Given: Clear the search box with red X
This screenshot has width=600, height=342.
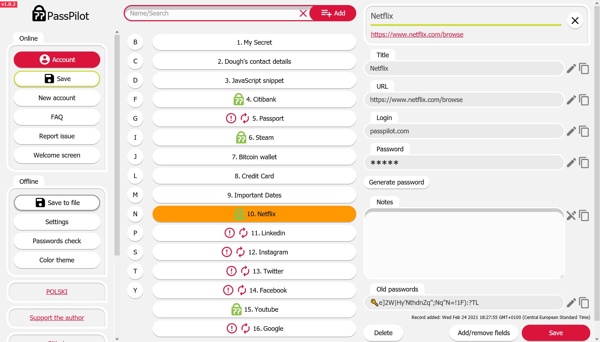Looking at the screenshot, I should pyautogui.click(x=303, y=13).
